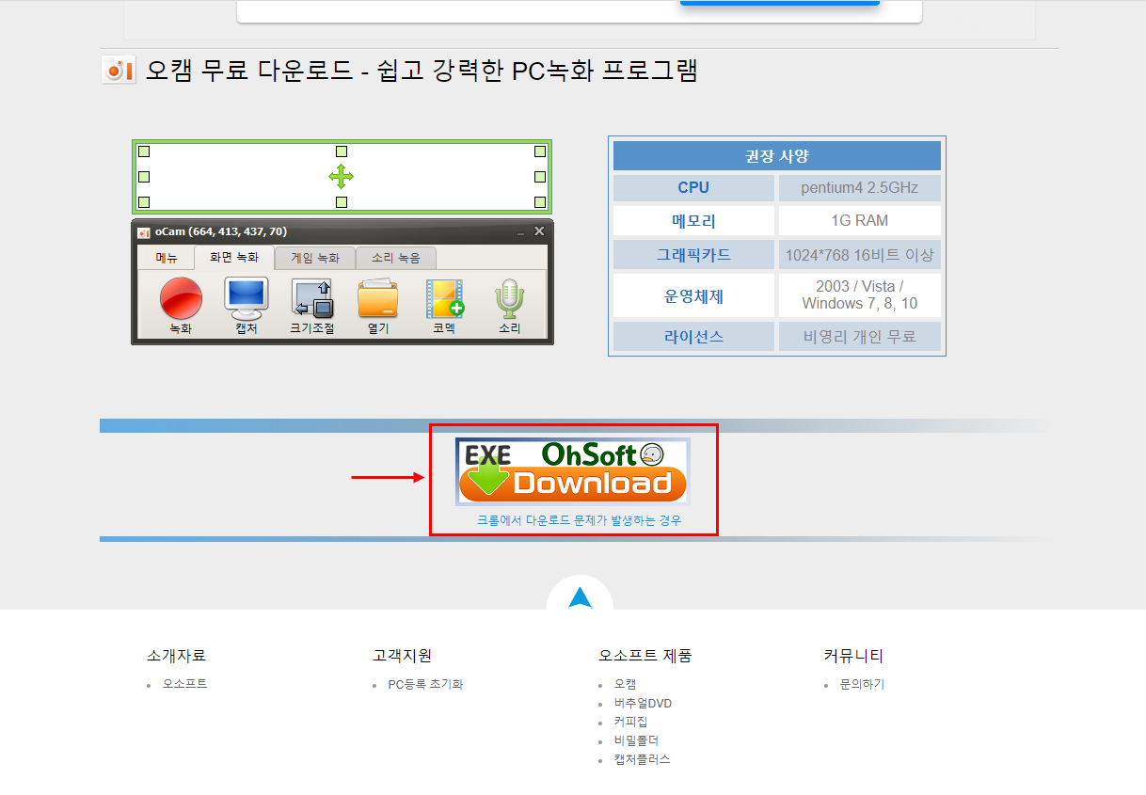Open the Chrome download problem link
The height and width of the screenshot is (795, 1146).
pyautogui.click(x=579, y=520)
